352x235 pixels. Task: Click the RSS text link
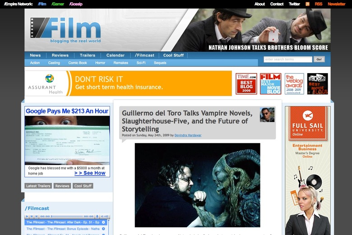[318, 4]
